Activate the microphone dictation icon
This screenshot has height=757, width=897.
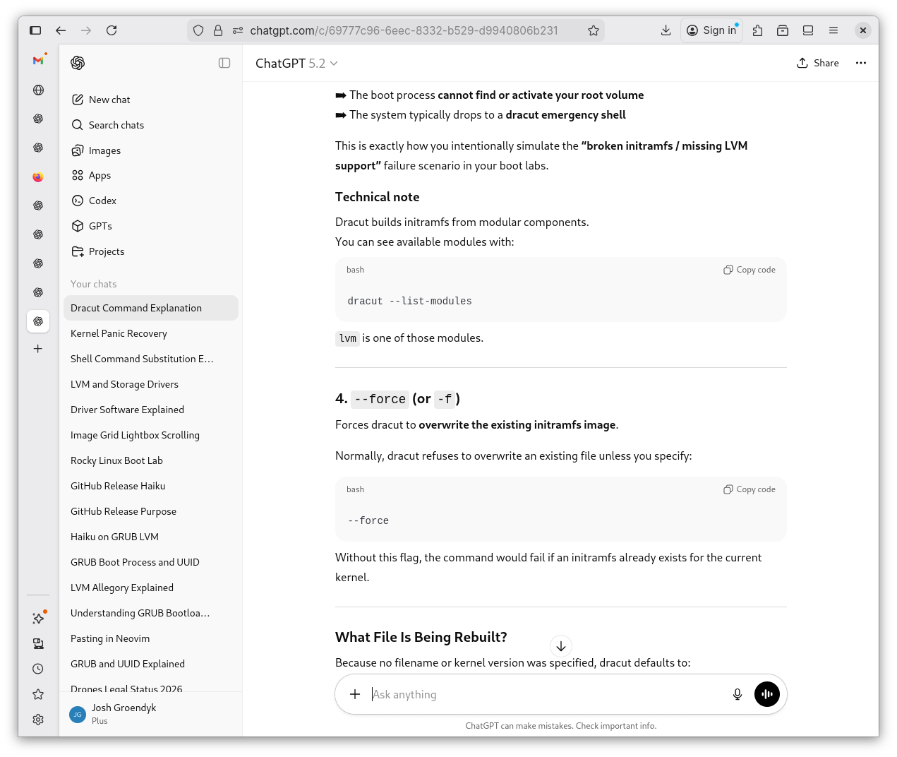coord(738,694)
